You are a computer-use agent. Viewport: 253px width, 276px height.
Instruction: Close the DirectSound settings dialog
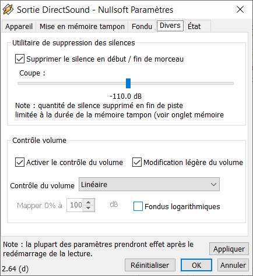[240, 9]
